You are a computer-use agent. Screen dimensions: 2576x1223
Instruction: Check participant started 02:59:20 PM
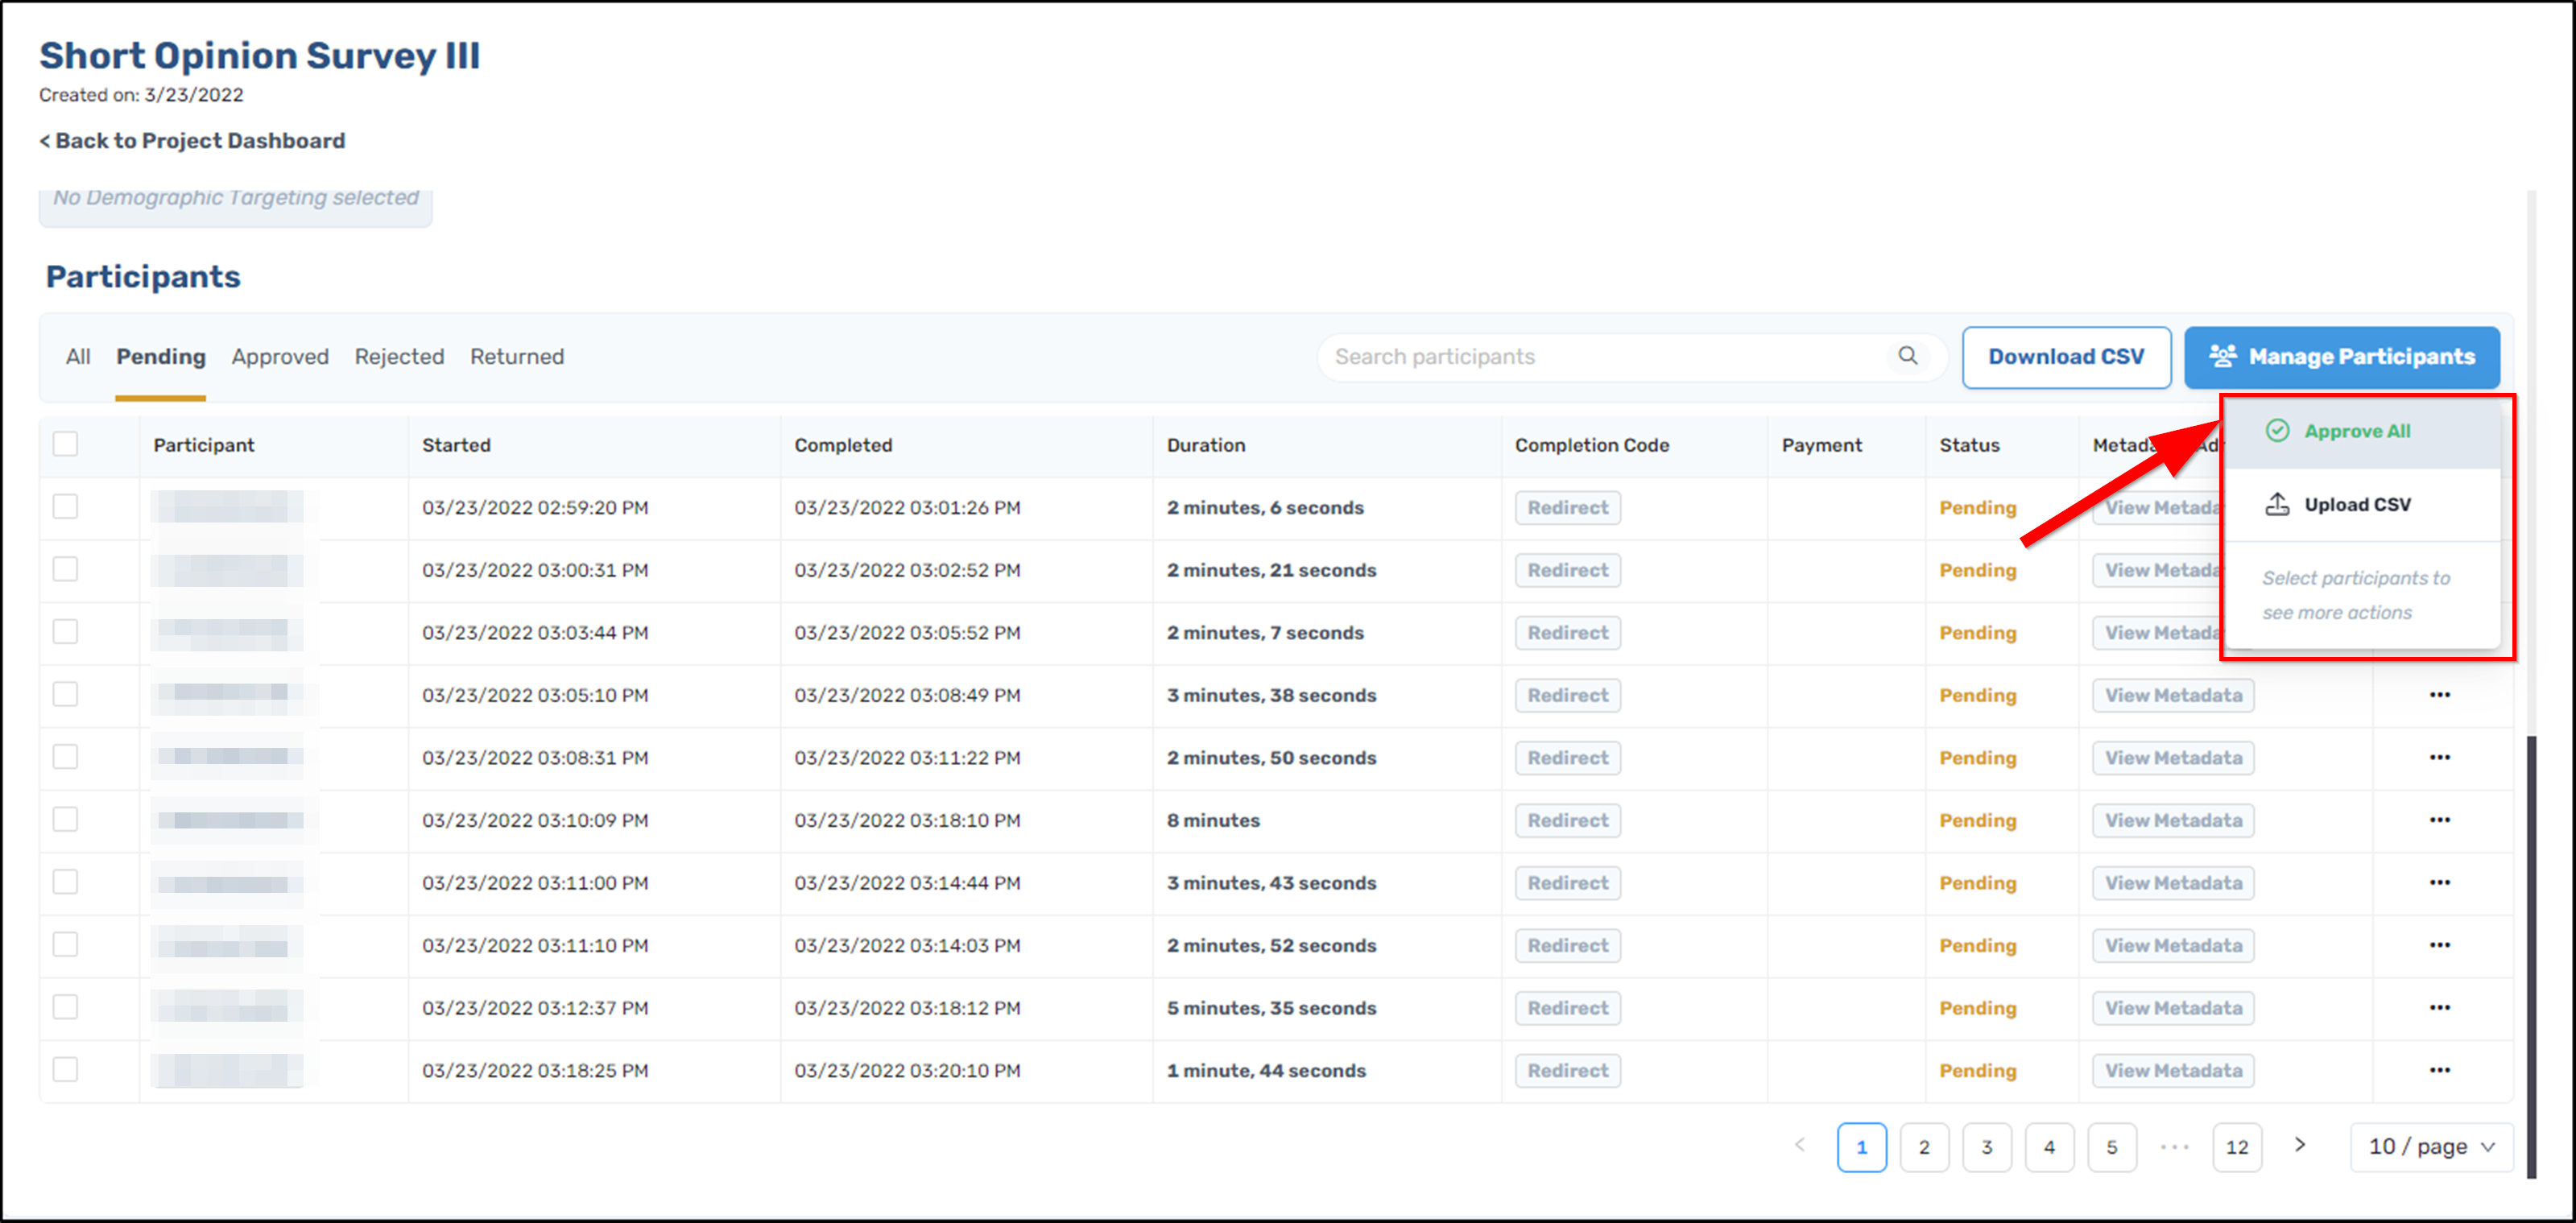[65, 506]
